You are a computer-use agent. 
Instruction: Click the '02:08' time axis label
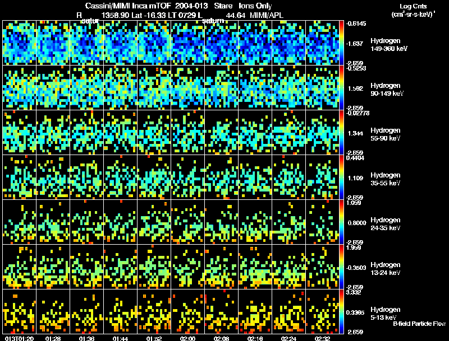221,339
